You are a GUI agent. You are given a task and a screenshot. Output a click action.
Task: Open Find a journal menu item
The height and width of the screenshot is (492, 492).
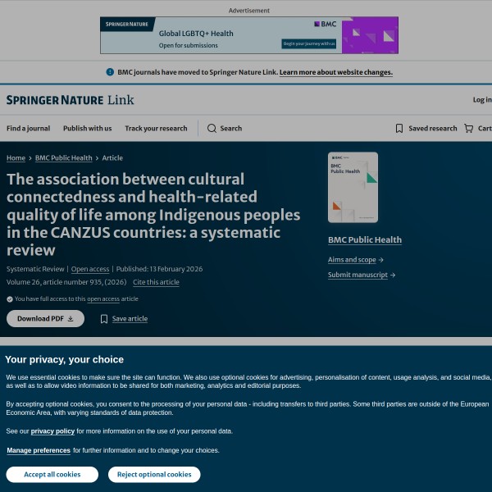pyautogui.click(x=28, y=129)
